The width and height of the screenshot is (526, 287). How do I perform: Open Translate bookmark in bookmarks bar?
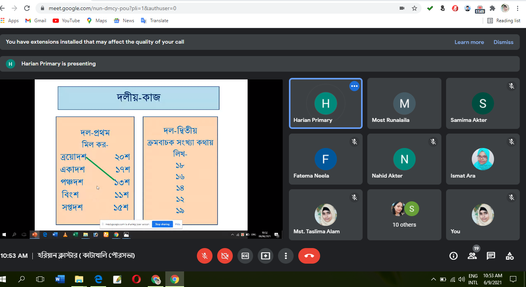[x=155, y=21]
